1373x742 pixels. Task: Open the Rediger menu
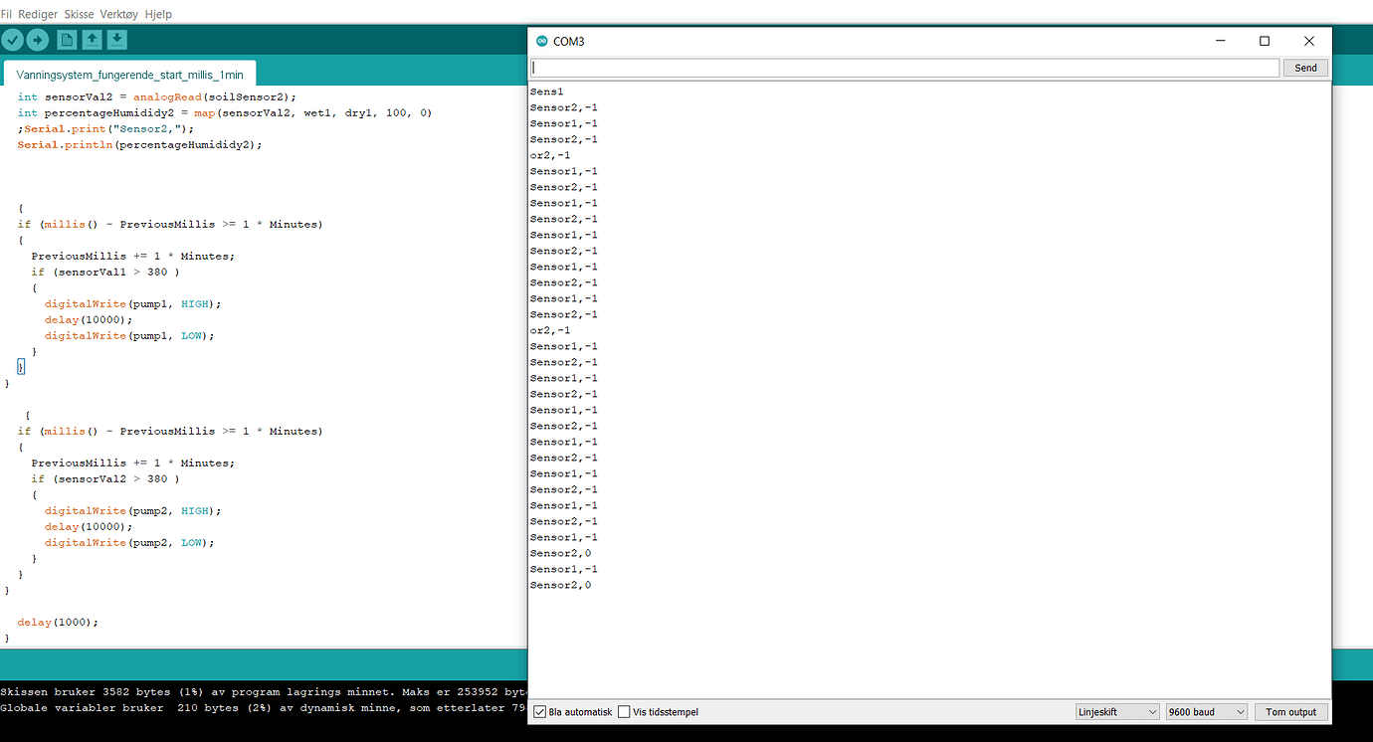click(35, 14)
